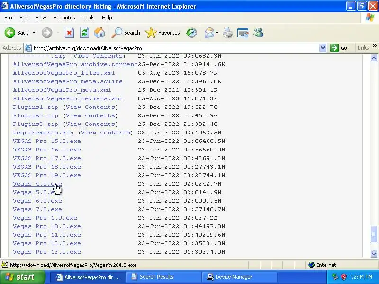Download Vegas 4.0.exe
The image size is (379, 284).
(x=37, y=184)
